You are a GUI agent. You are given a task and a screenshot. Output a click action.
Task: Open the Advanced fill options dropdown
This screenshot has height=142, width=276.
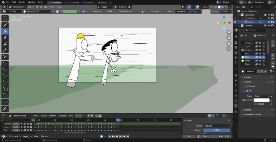pyautogui.click(x=182, y=12)
